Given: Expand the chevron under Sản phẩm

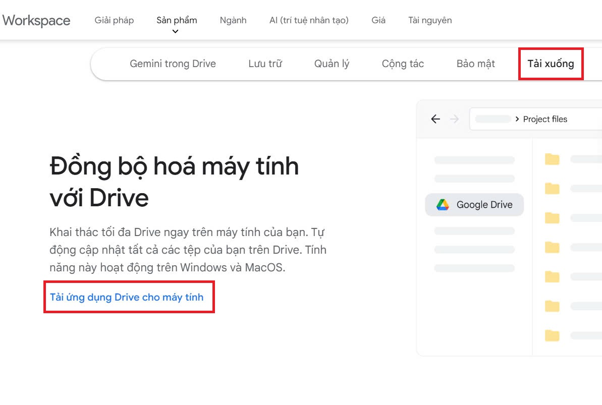Looking at the screenshot, I should 175,31.
